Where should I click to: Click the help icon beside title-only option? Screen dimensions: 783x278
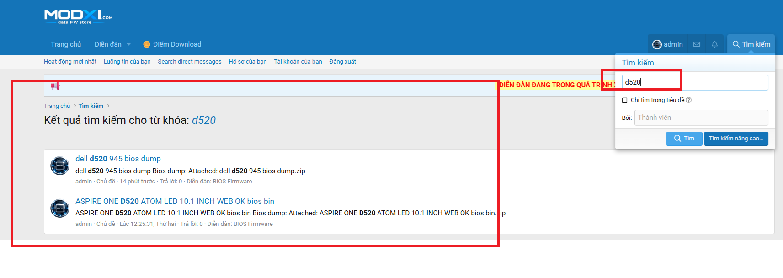pyautogui.click(x=689, y=100)
